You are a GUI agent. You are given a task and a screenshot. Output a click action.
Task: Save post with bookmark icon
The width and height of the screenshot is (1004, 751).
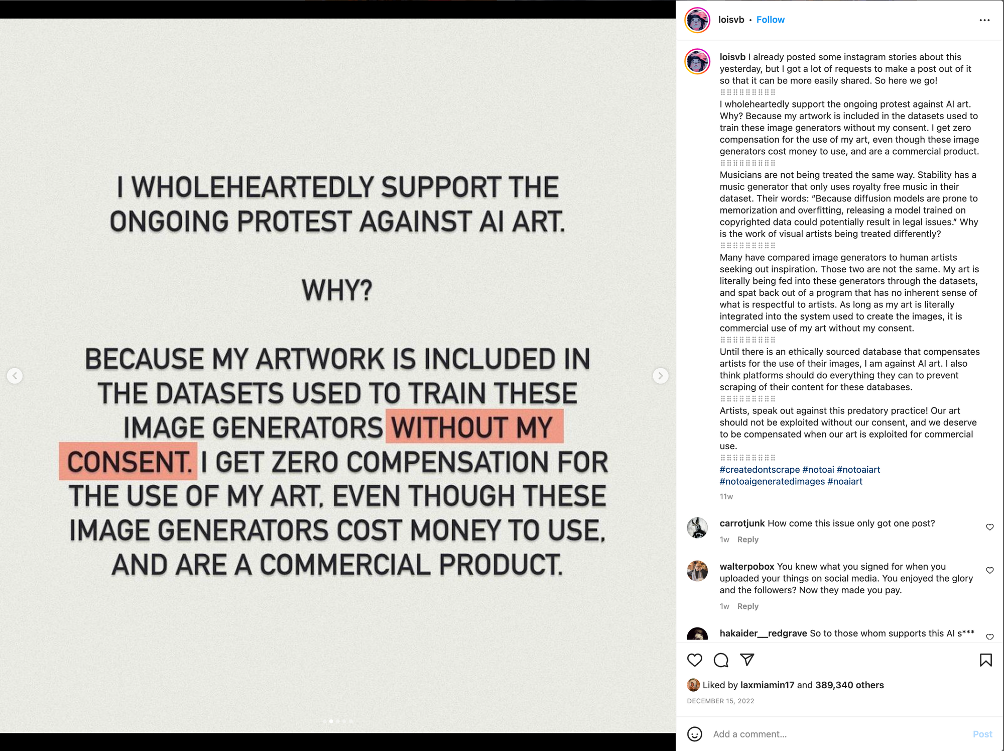coord(985,660)
